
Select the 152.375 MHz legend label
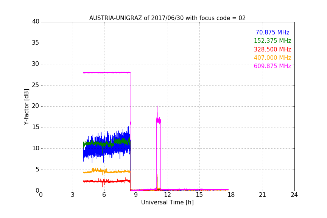coord(272,41)
